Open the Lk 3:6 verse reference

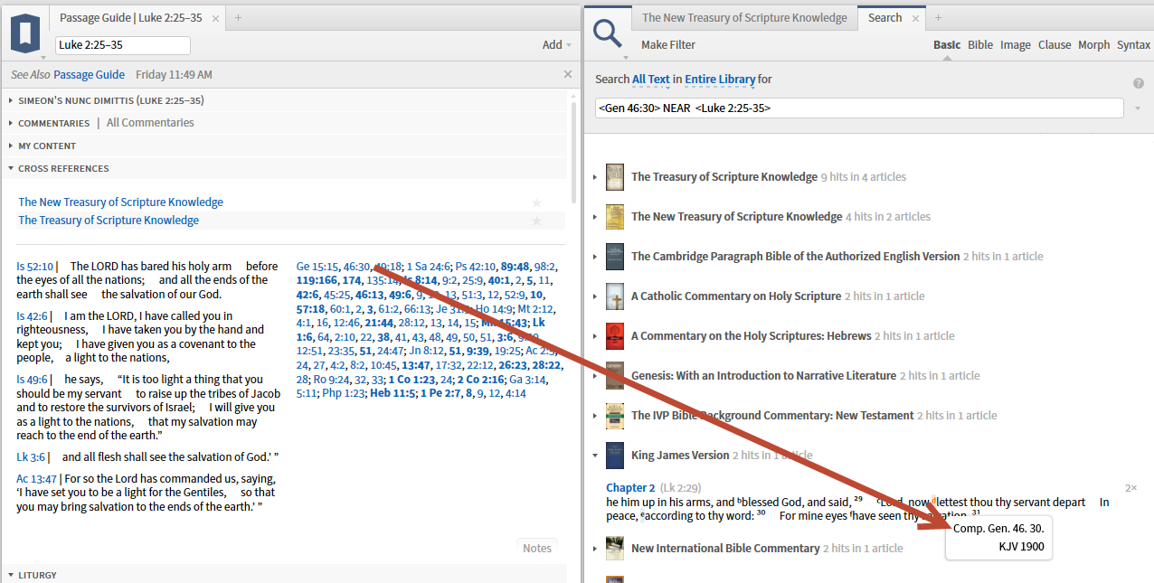click(30, 457)
